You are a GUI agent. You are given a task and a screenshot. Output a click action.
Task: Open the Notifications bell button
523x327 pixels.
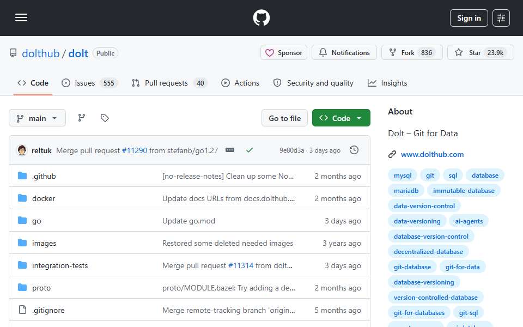[344, 53]
